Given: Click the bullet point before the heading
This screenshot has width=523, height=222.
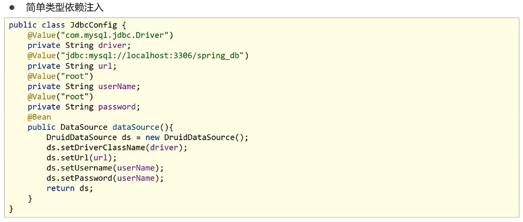Looking at the screenshot, I should pos(11,8).
